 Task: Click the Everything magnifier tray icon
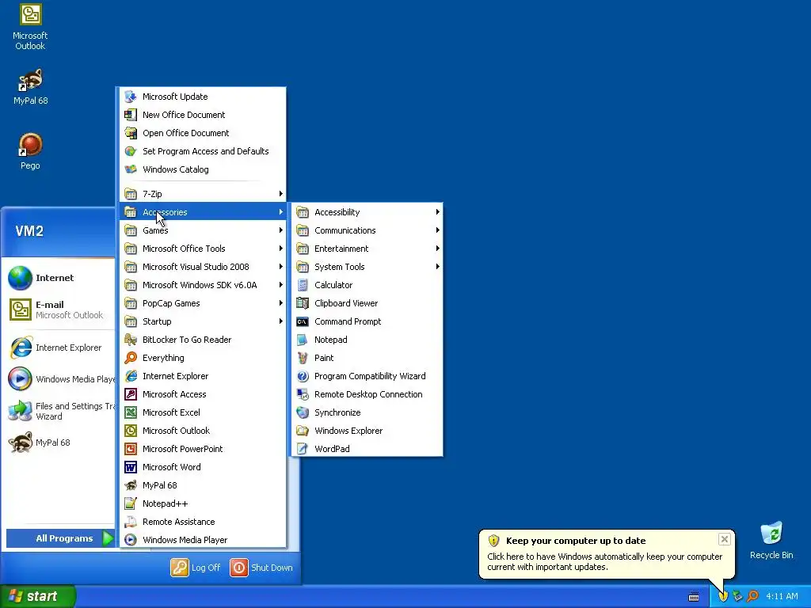tap(752, 596)
